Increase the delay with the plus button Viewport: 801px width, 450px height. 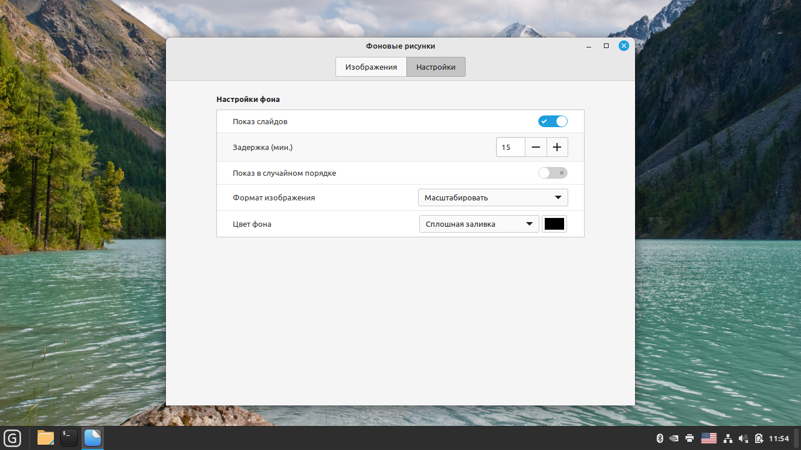(x=557, y=147)
